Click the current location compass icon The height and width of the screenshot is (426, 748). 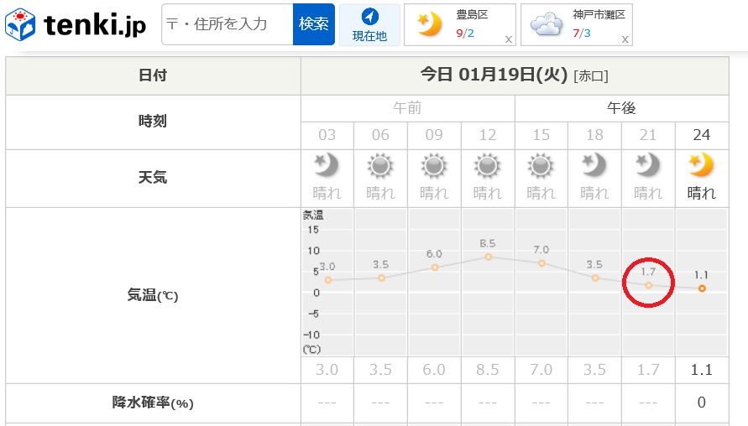[x=369, y=17]
